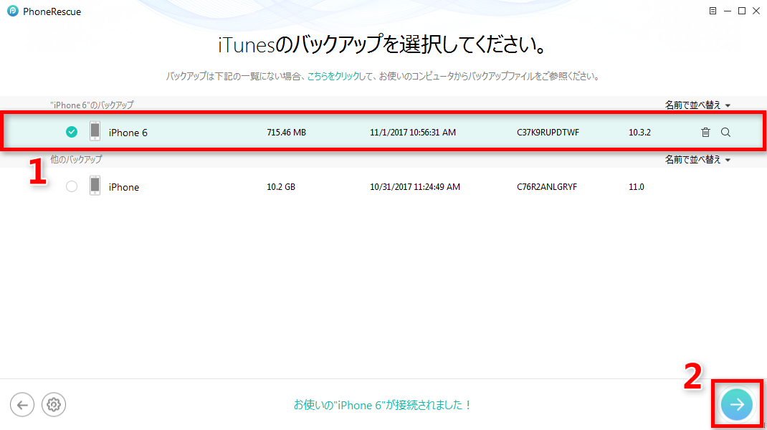Screen dimensions: 767x430
Task: Click the iPhone 6 connected status message
Action: point(382,405)
